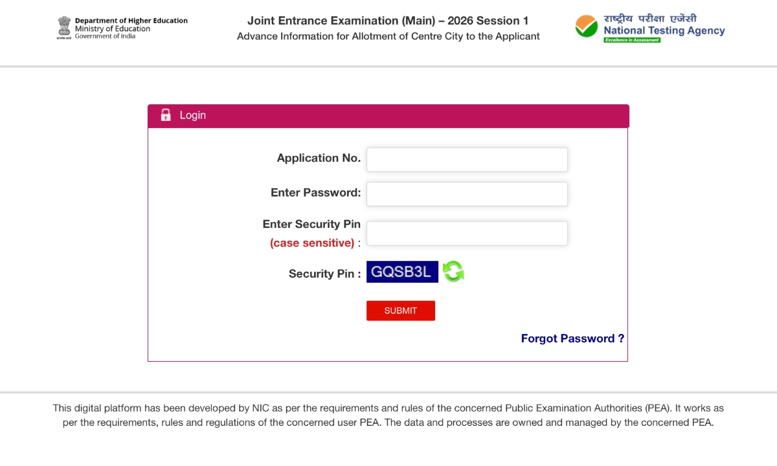Click the Enter Password input box
777x466 pixels.
(466, 194)
